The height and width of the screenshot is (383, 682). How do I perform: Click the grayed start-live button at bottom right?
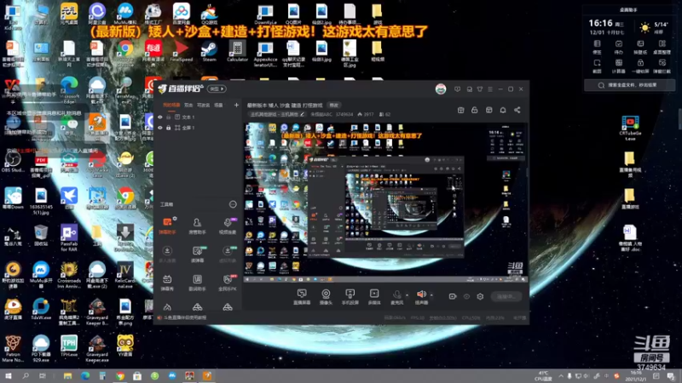[x=506, y=296]
